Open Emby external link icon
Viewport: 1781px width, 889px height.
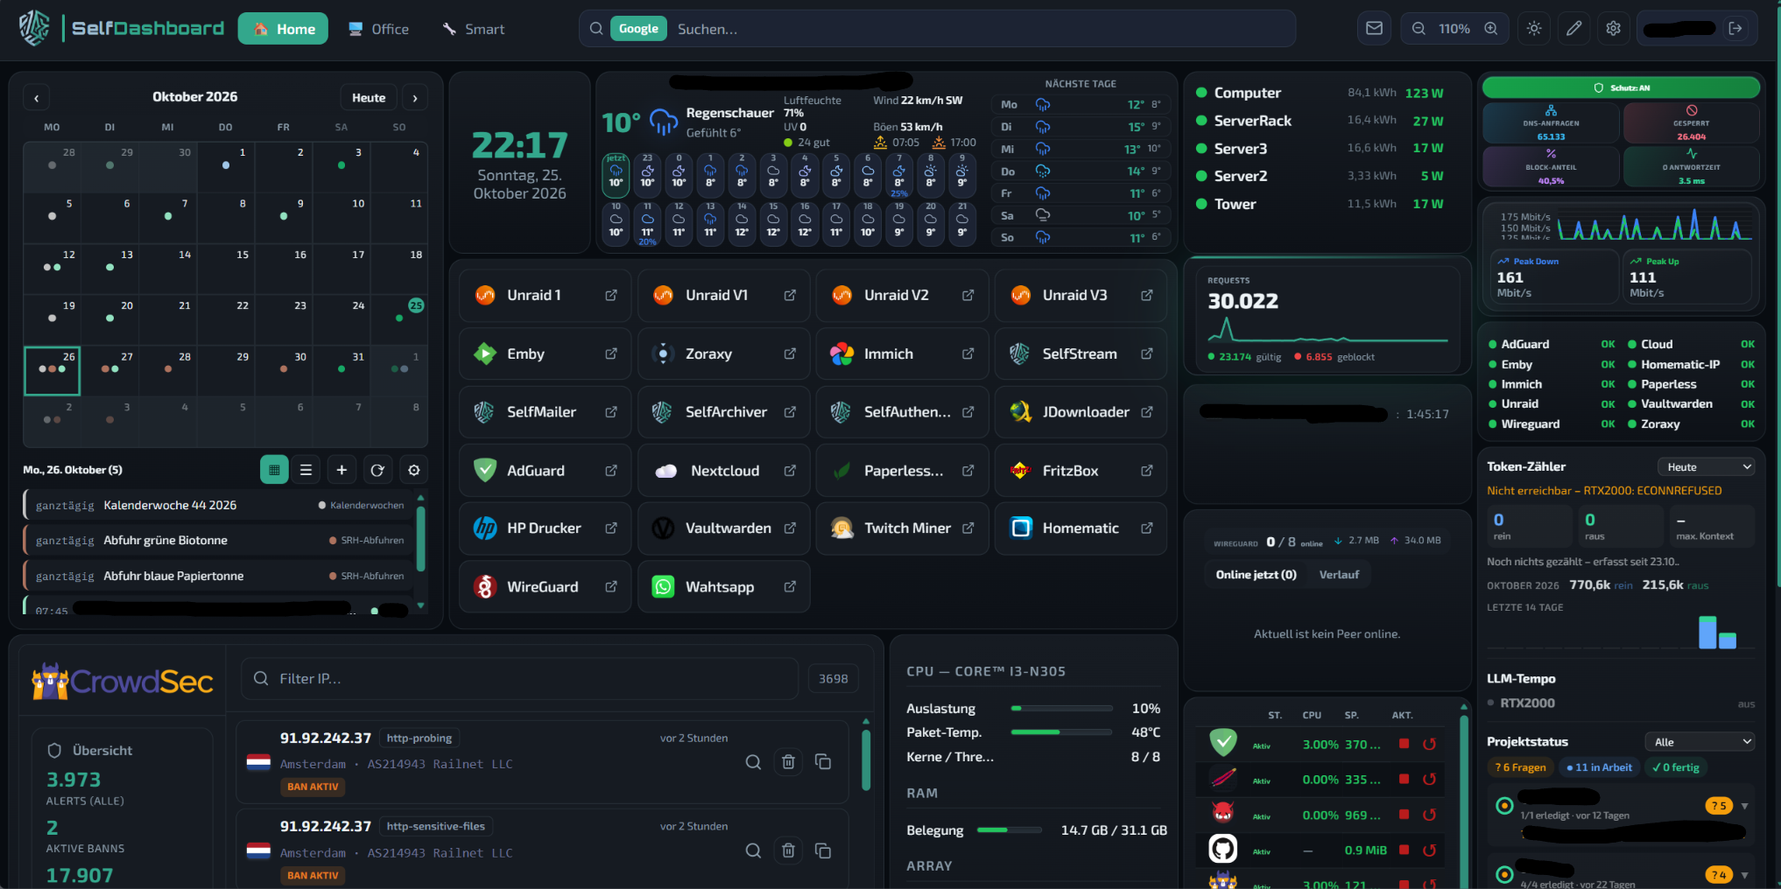(611, 353)
